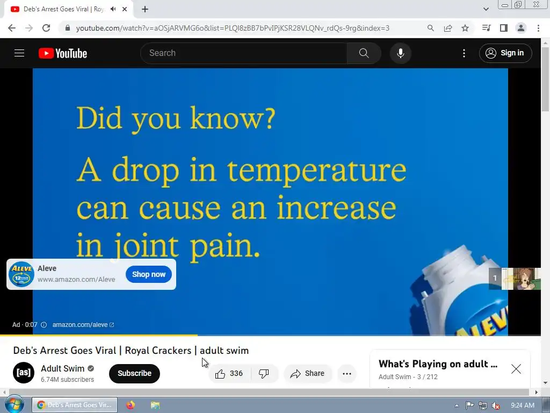Dislike the video with thumbs down
550x413 pixels.
[264, 374]
